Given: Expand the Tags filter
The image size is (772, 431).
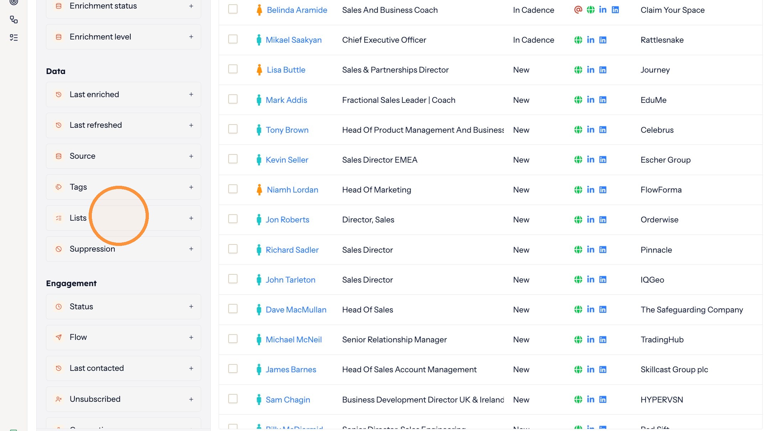Looking at the screenshot, I should pyautogui.click(x=191, y=187).
